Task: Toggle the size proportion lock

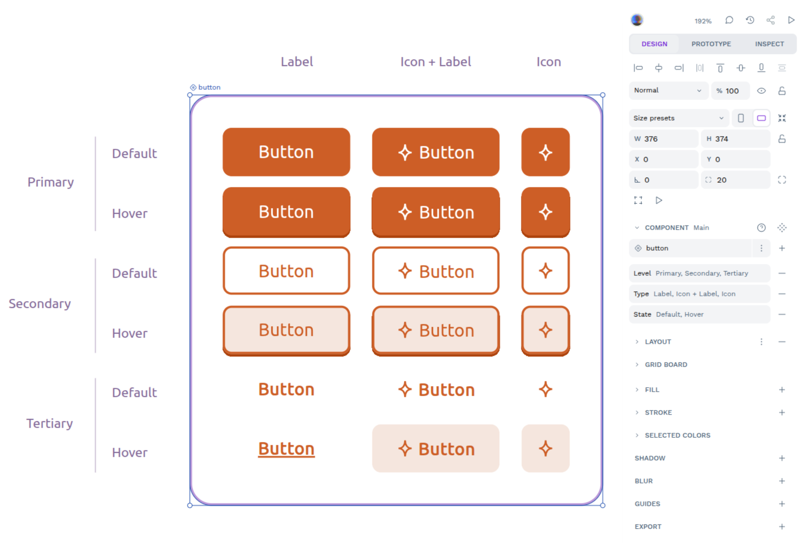Action: [782, 139]
